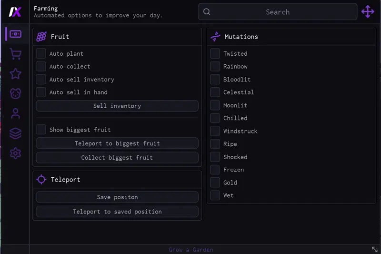Open the pets bear-face sidebar icon

(x=15, y=93)
